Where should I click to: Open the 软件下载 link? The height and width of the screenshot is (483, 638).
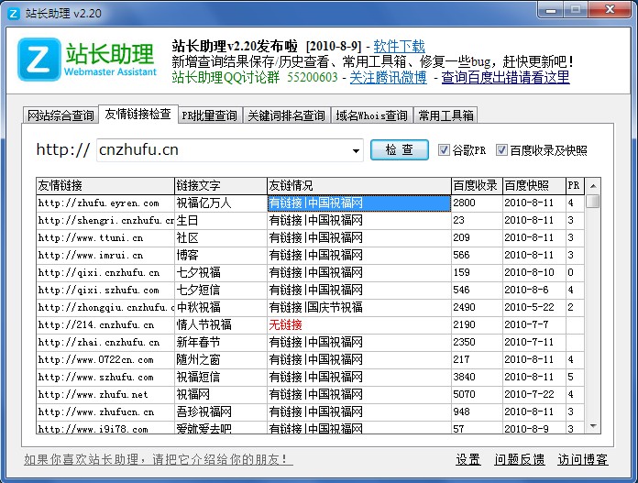point(399,46)
